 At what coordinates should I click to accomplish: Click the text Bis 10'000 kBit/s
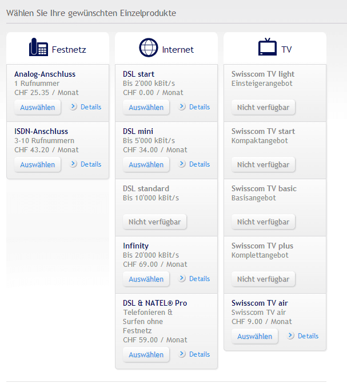pos(151,198)
